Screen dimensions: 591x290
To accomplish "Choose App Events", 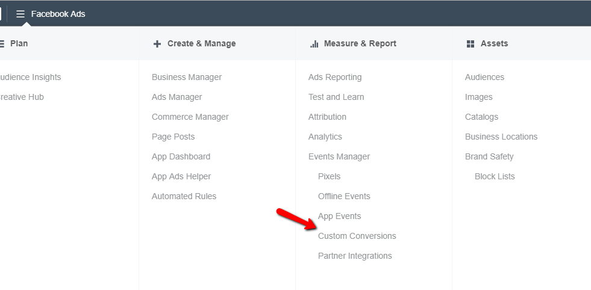I will coord(340,216).
